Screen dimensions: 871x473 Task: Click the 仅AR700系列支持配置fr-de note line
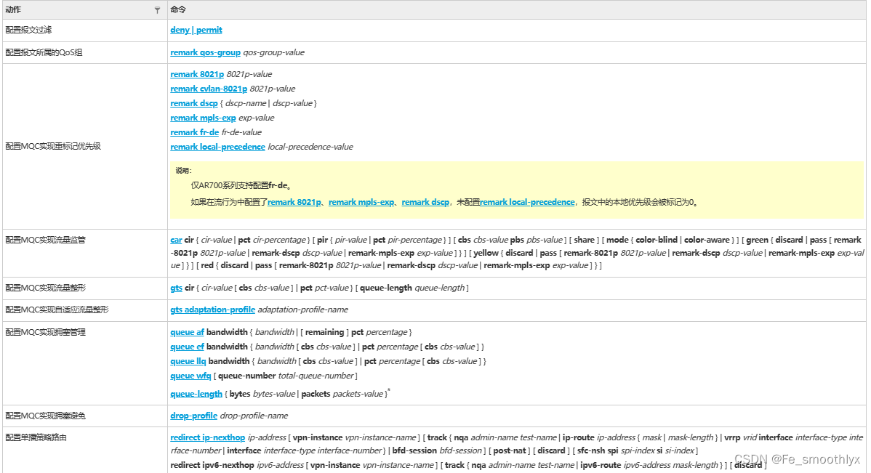[242, 185]
